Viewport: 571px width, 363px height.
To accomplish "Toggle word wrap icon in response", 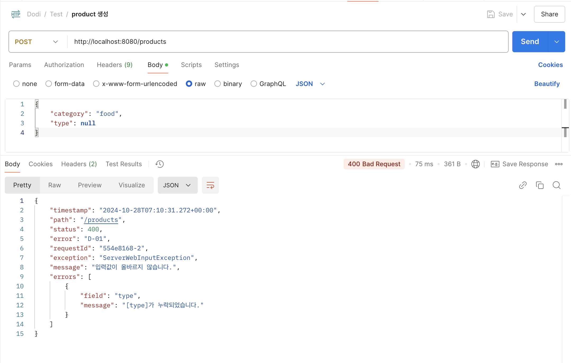I will tap(210, 185).
